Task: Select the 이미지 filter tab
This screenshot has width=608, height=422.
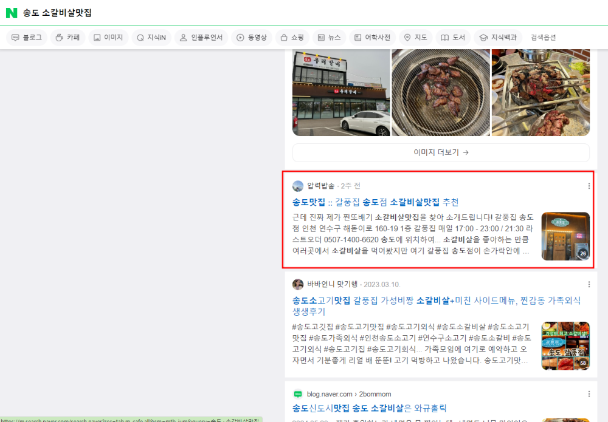Action: pyautogui.click(x=108, y=38)
